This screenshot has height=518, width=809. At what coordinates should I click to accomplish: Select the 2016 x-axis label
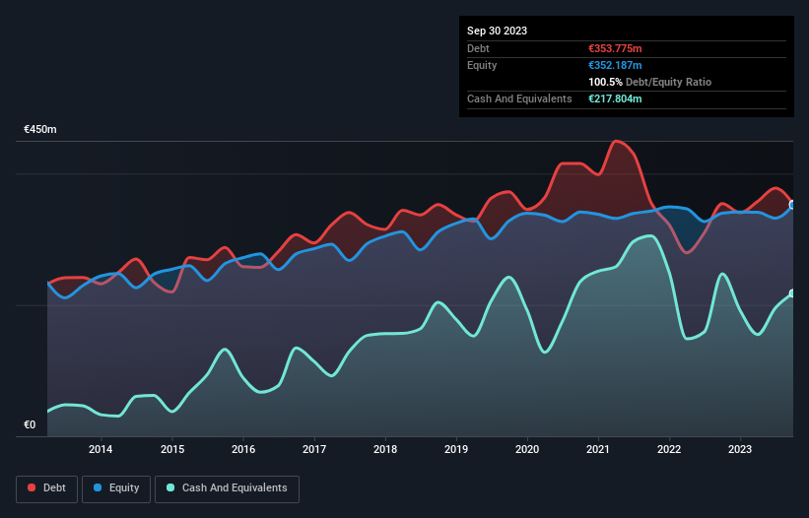coord(243,449)
